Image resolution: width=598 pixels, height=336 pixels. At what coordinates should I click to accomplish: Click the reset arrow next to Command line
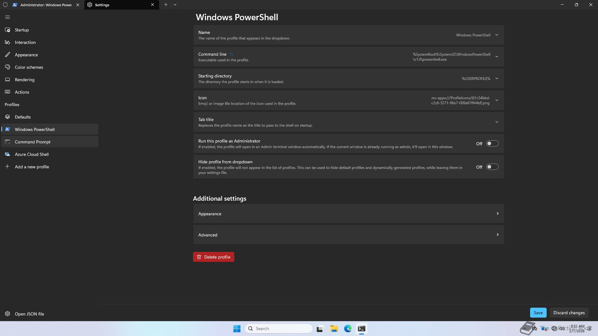point(231,54)
